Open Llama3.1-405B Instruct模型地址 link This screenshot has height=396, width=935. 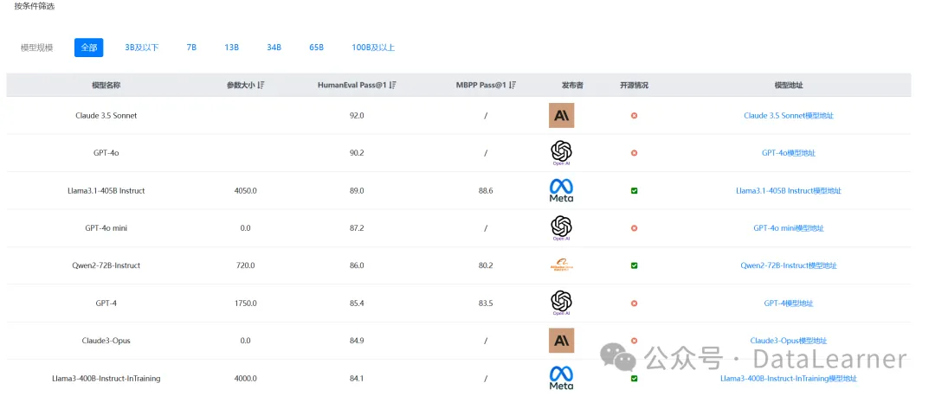[x=789, y=190]
